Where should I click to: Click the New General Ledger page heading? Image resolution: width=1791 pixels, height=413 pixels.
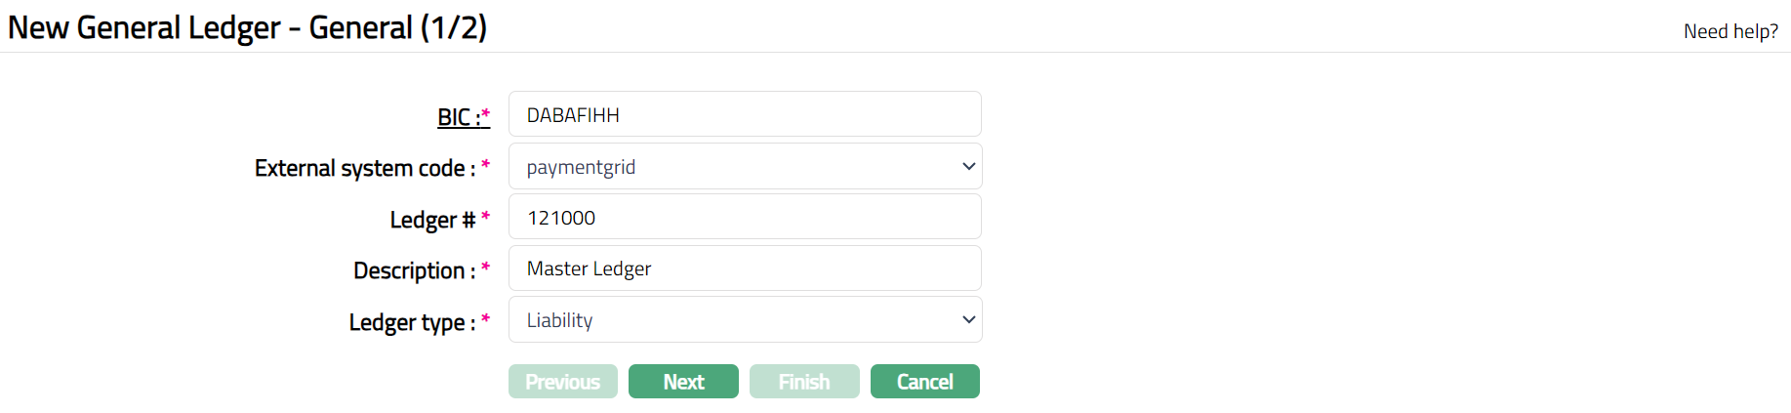click(x=247, y=27)
